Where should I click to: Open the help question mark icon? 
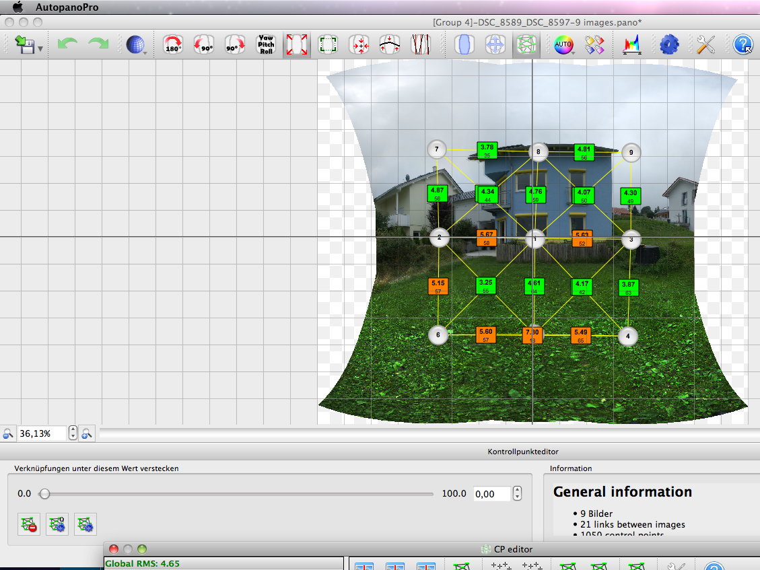tap(742, 46)
